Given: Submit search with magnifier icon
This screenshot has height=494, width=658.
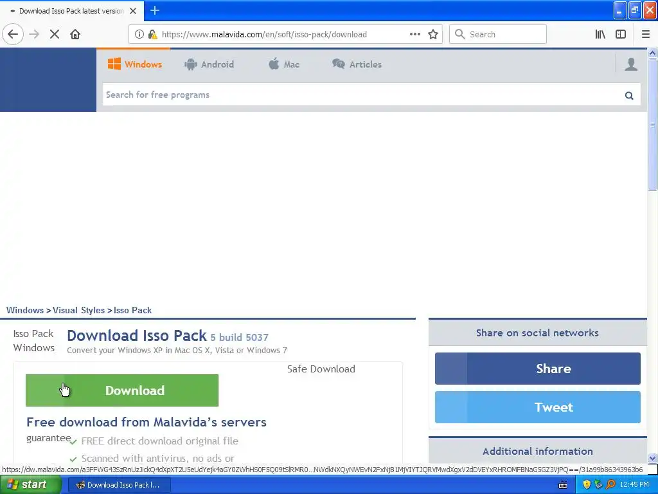Looking at the screenshot, I should point(629,95).
